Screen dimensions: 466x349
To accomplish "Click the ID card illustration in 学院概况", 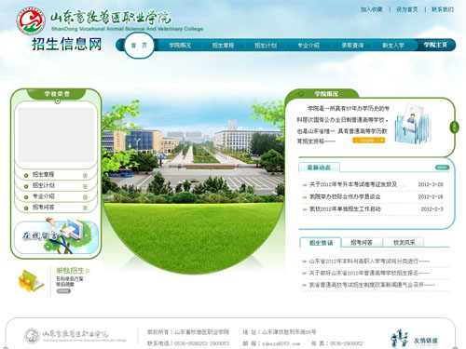I will [x=413, y=124].
